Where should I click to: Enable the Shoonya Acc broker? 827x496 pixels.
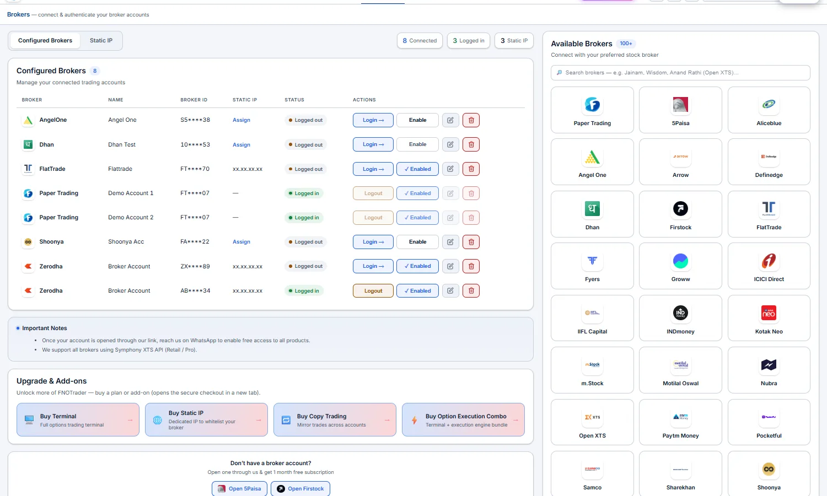click(x=417, y=242)
